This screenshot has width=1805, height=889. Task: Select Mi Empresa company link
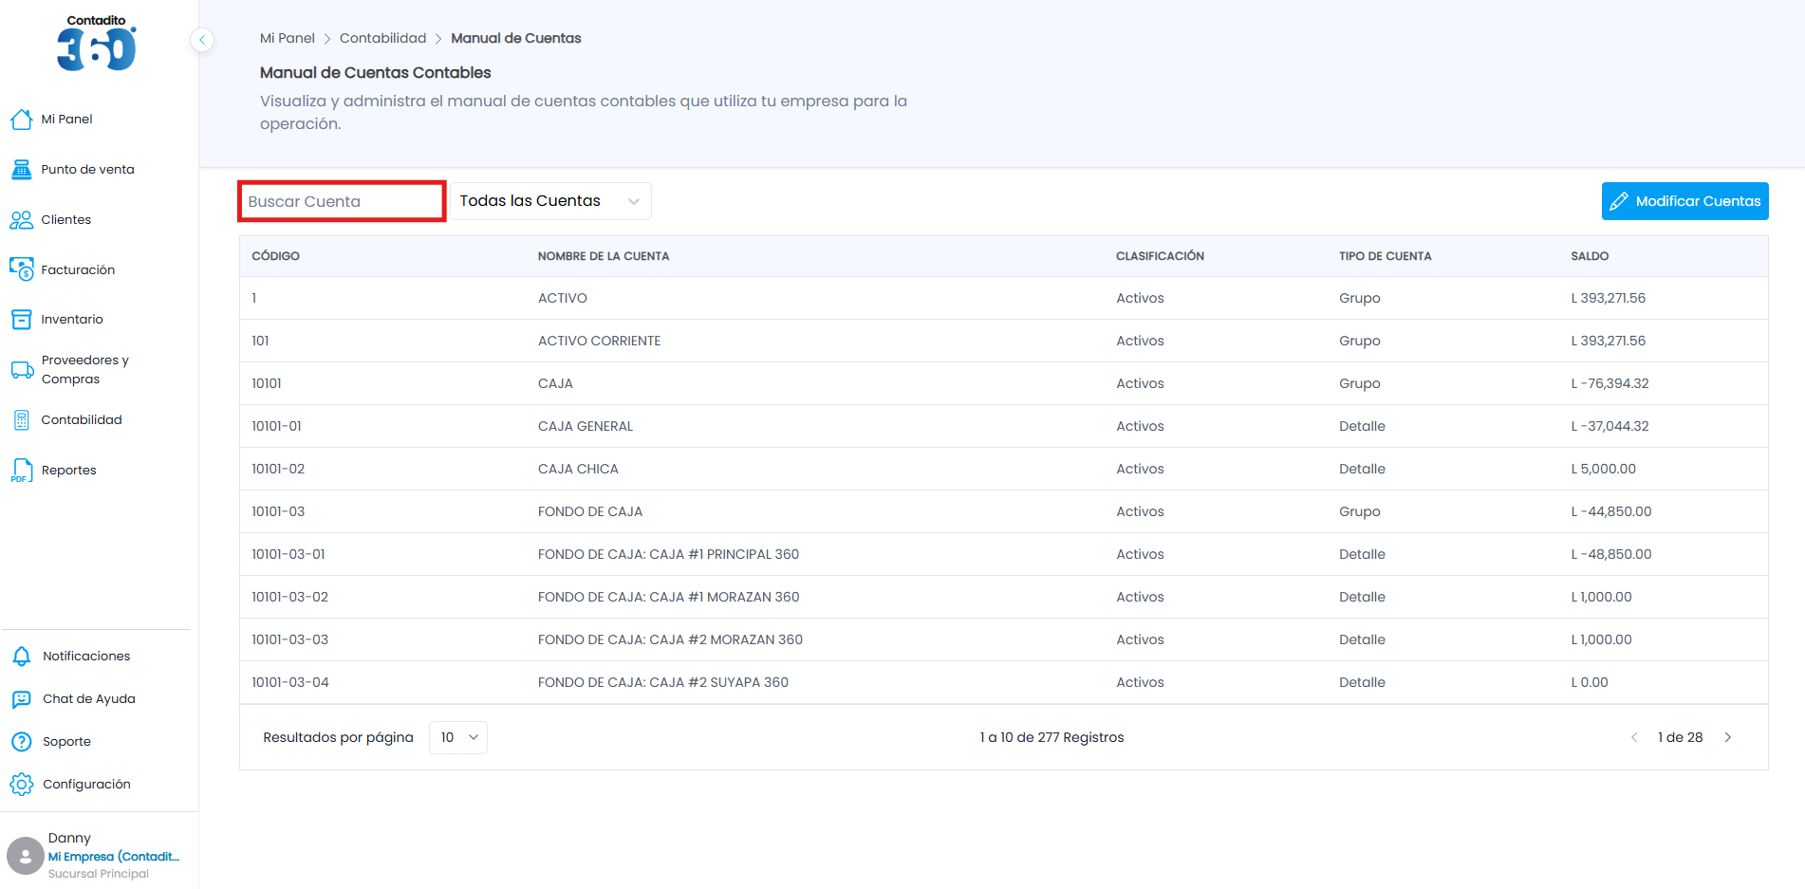[x=114, y=857]
